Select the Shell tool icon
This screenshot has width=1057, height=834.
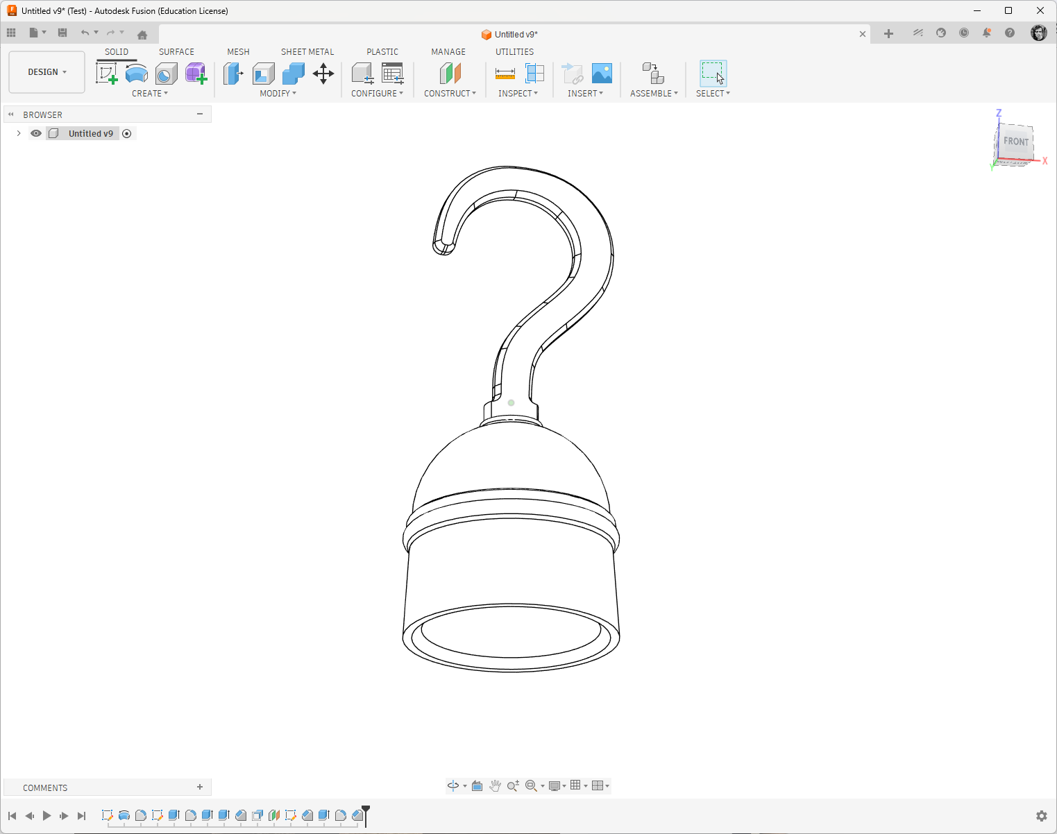263,73
